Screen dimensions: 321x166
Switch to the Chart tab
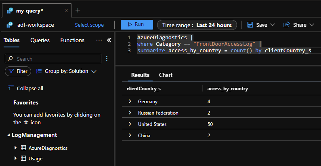tap(166, 75)
